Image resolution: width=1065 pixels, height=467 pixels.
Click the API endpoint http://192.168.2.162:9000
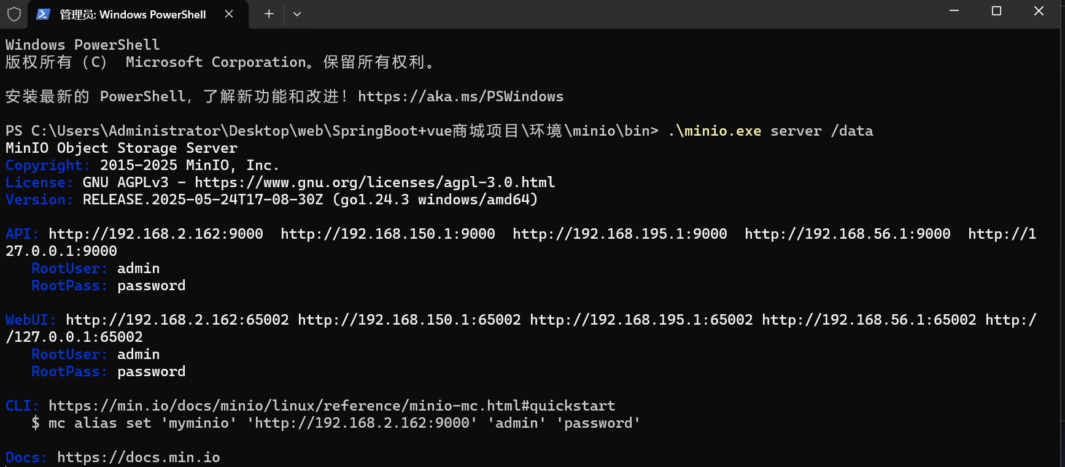pos(157,234)
